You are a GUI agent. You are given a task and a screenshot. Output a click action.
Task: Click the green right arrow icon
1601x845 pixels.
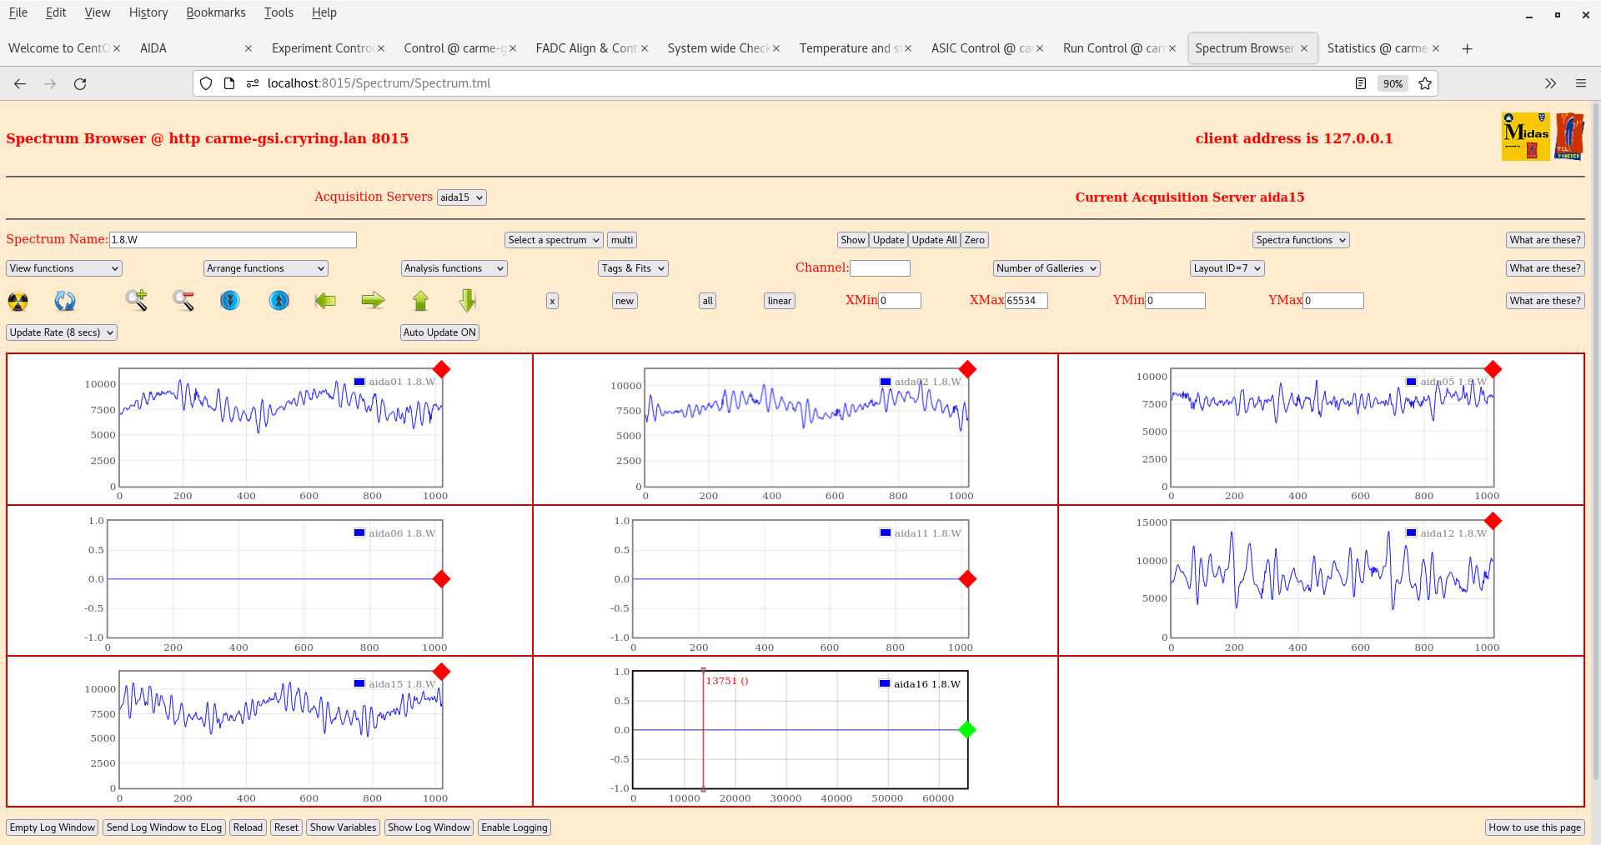373,300
